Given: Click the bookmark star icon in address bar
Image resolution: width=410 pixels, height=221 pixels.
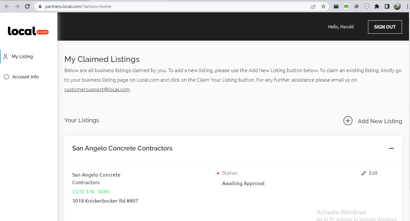Looking at the screenshot, I should coord(323,6).
